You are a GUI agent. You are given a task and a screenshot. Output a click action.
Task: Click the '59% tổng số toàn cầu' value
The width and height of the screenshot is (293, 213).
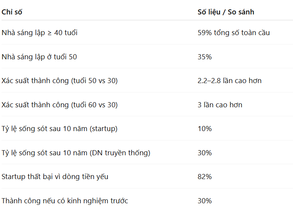pos(234,33)
